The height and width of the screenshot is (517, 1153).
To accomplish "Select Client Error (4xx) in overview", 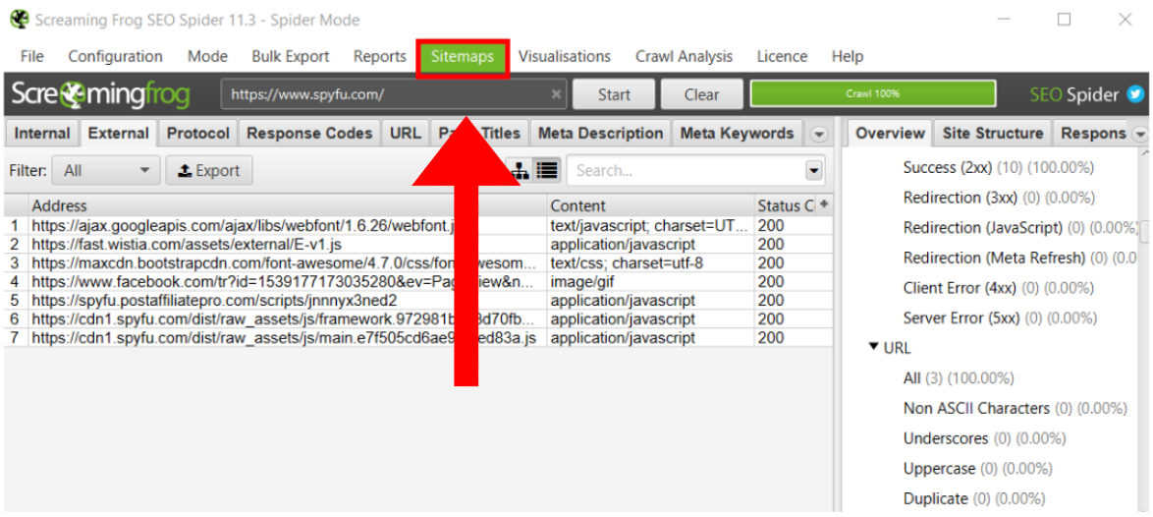I will 999,288.
